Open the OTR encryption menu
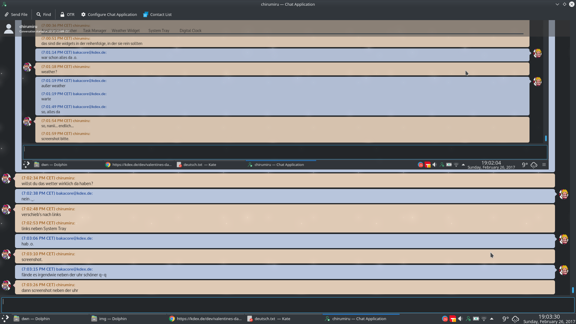 (67, 14)
